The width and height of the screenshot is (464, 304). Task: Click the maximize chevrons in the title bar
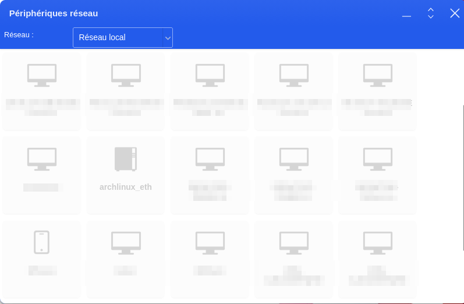[x=431, y=13]
